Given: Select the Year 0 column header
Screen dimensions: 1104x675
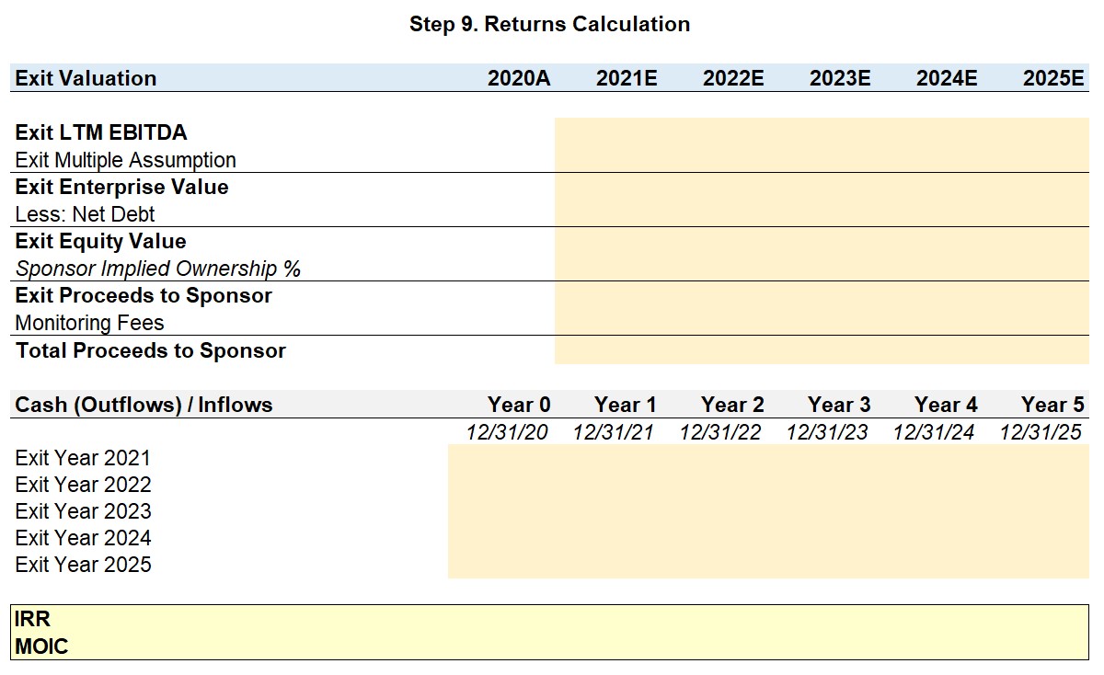Looking at the screenshot, I should click(519, 405).
